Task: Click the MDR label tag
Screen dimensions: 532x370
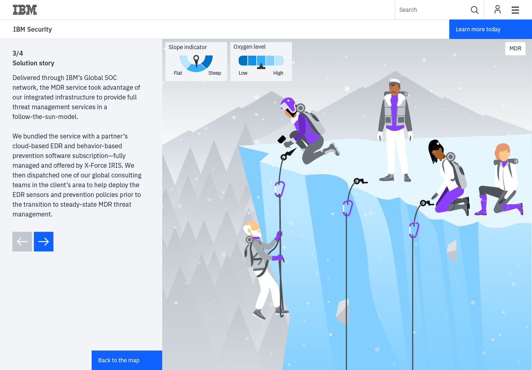Action: click(x=515, y=49)
